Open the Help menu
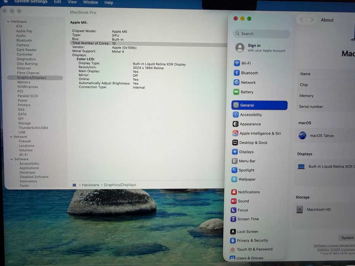Image resolution: width=355 pixels, height=266 pixels. tap(109, 3)
